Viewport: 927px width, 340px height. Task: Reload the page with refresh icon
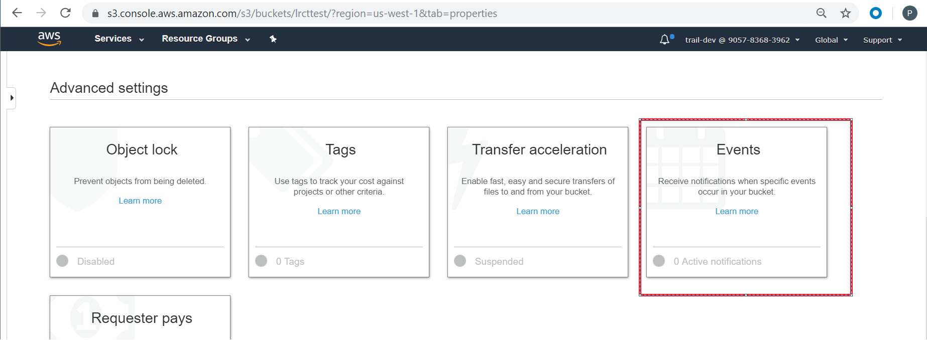[65, 13]
